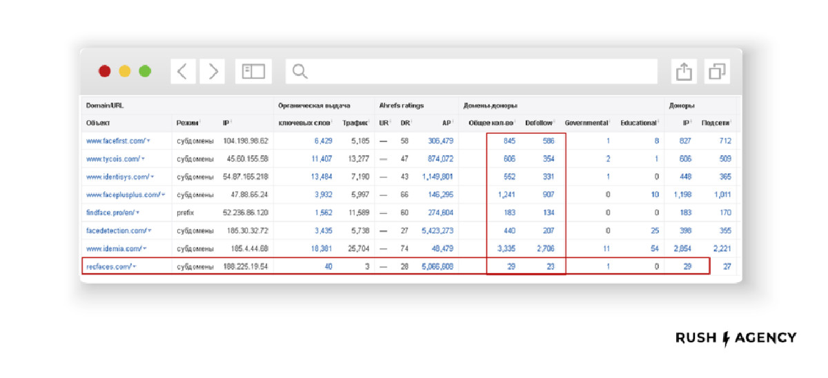
Task: Open the tabs overview icon
Action: [717, 71]
